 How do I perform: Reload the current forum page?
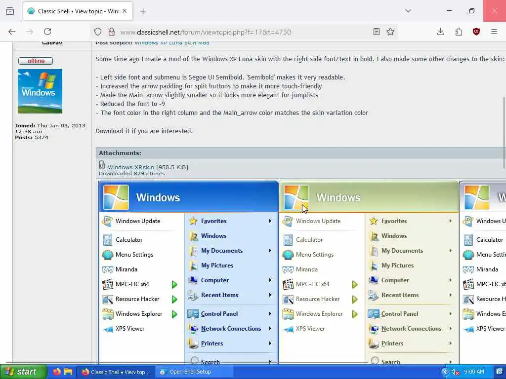47,32
